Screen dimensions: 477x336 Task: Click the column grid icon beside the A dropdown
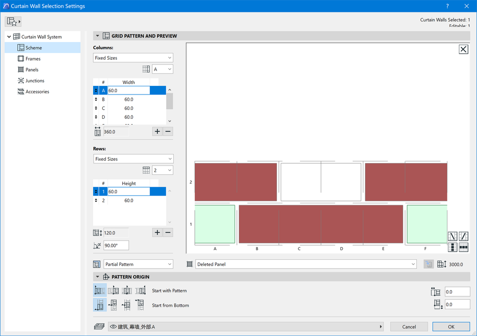click(x=146, y=69)
